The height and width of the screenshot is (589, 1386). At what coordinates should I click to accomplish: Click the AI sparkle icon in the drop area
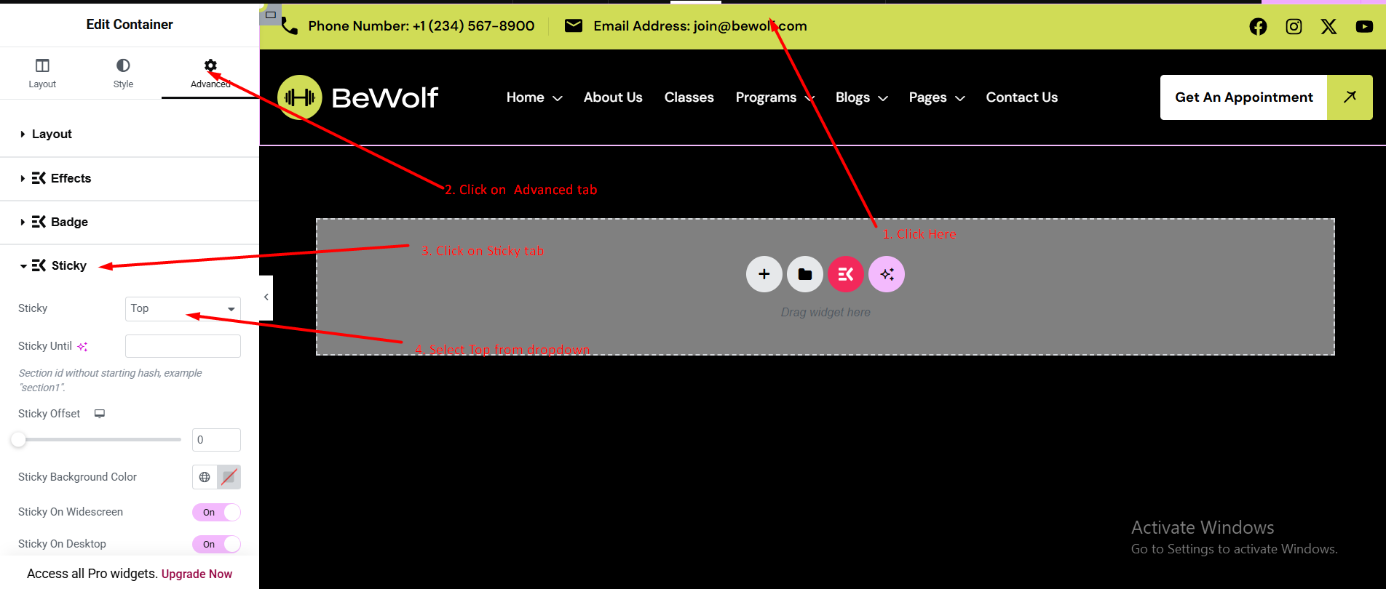[x=887, y=274]
